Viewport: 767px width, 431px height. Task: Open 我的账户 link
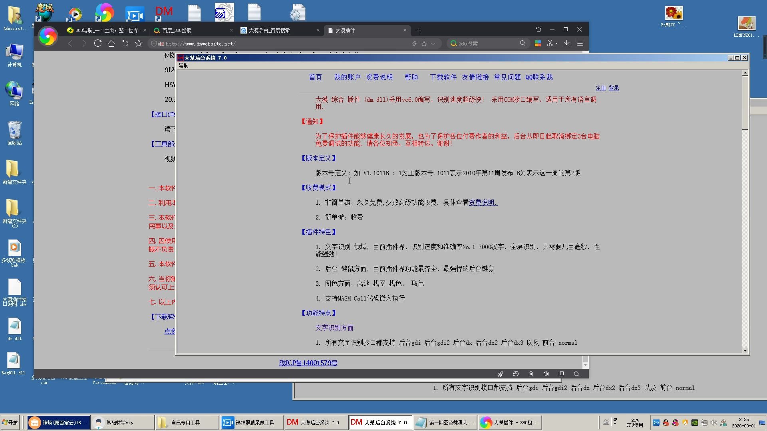click(x=347, y=77)
